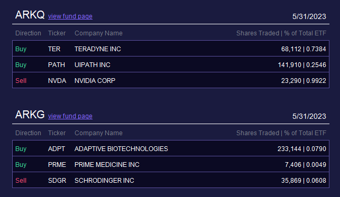The image size is (340, 197).
Task: Select the SCHRODINGER INC sell row
Action: 171,180
